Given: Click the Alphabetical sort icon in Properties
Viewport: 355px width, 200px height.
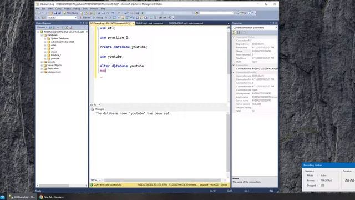Looking at the screenshot, I should coord(239,32).
